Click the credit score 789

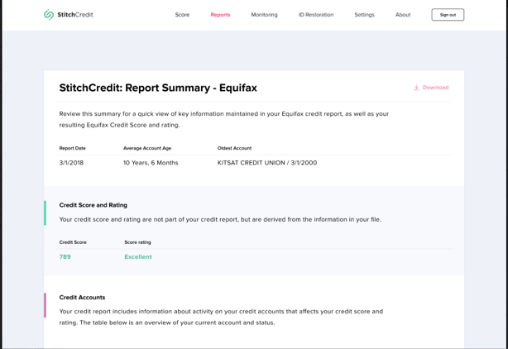point(65,256)
